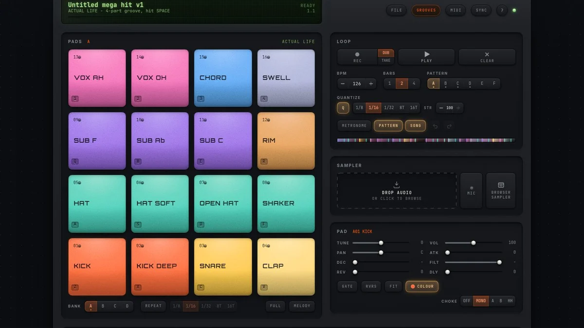The image size is (584, 328).
Task: Switch to pattern F
Action: tap(494, 84)
